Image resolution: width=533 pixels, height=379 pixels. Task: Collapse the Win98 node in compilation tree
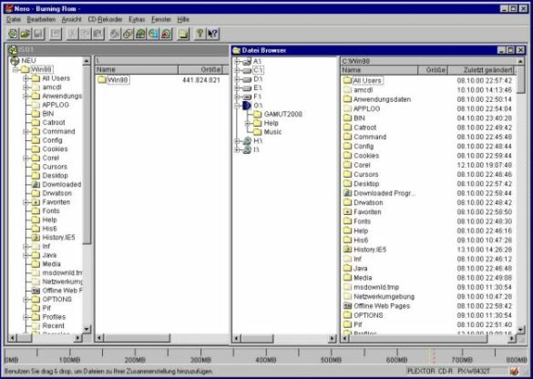click(15, 69)
